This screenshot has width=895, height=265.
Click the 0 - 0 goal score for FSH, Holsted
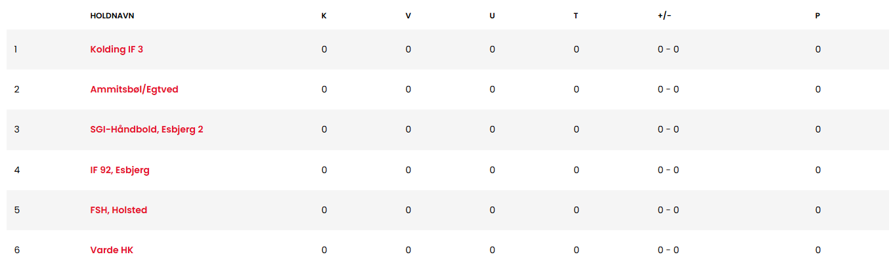[668, 210]
